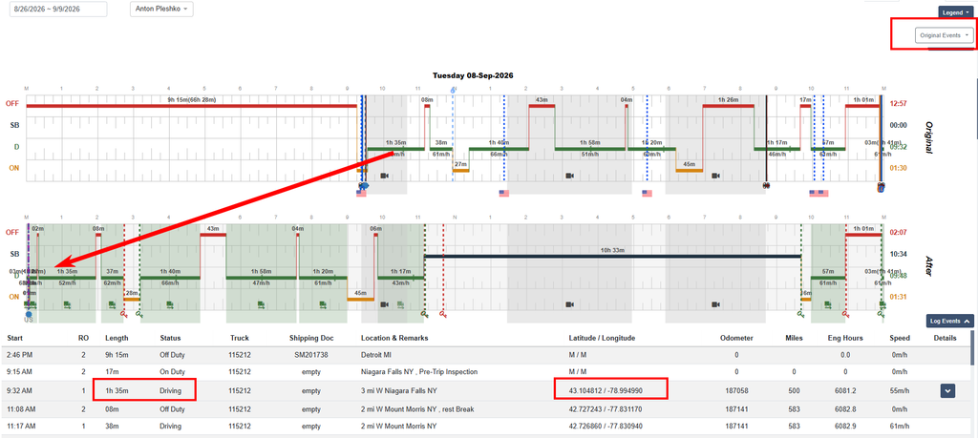Click US flag below 9 AM in Original graph
Image resolution: width=978 pixels, height=438 pixels.
(x=361, y=193)
